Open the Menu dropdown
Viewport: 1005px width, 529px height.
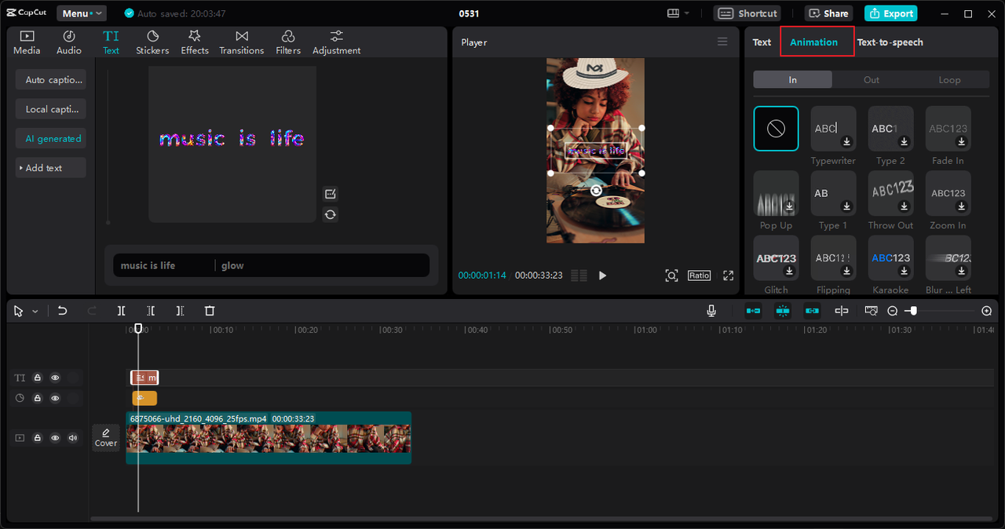coord(82,13)
